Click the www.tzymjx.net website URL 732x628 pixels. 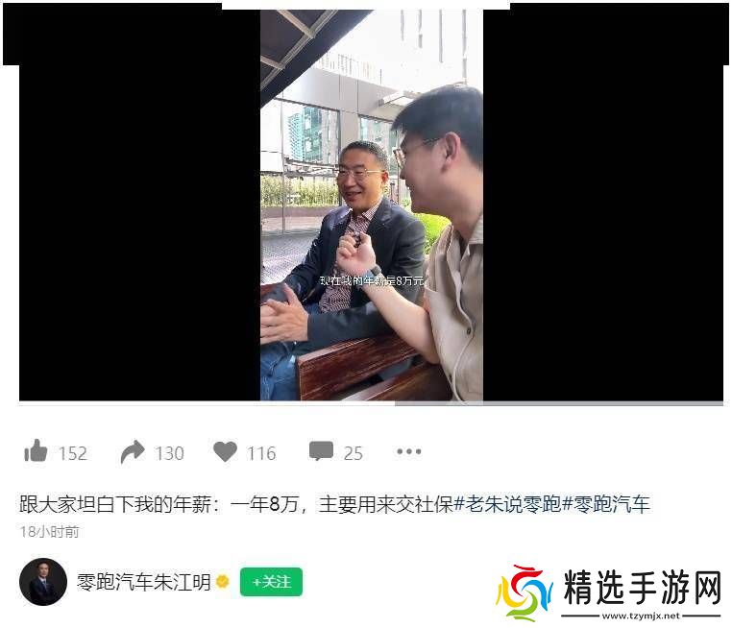point(641,616)
